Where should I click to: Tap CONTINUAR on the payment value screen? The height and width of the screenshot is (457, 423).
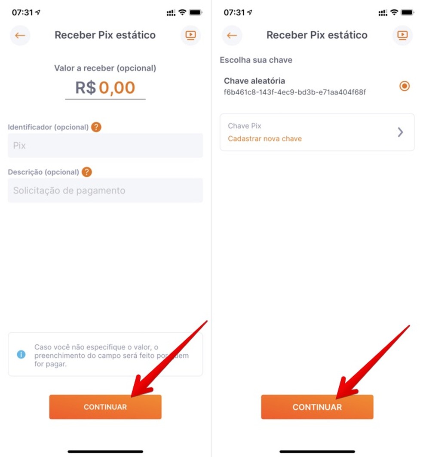pos(105,406)
